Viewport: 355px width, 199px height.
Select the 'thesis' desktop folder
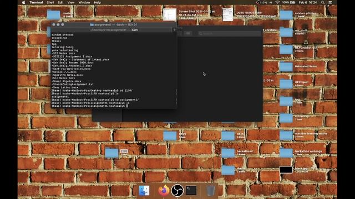click(228, 170)
